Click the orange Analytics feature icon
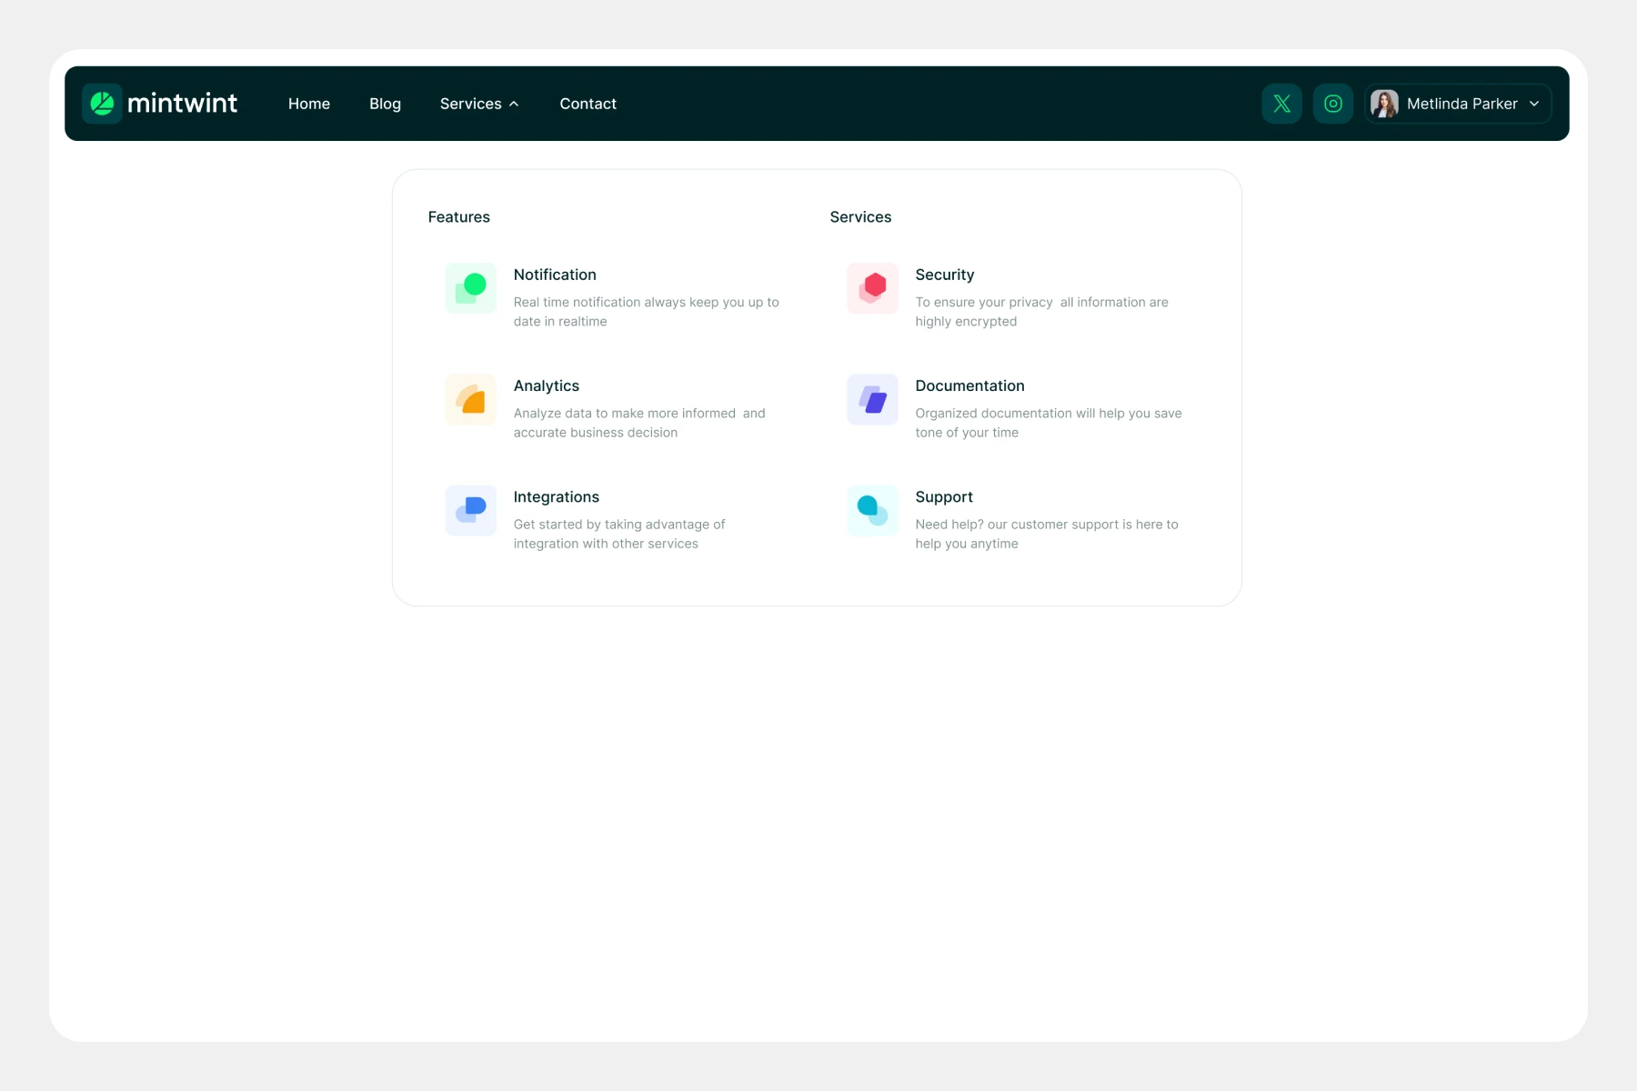 point(470,399)
